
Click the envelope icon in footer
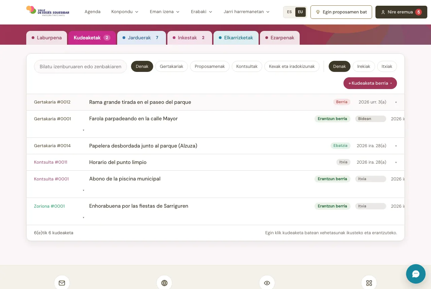coord(62,283)
